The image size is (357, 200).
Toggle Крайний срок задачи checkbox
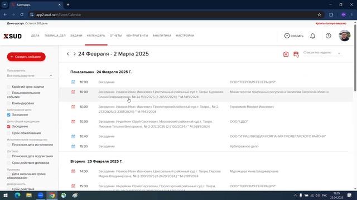[x=9, y=87]
